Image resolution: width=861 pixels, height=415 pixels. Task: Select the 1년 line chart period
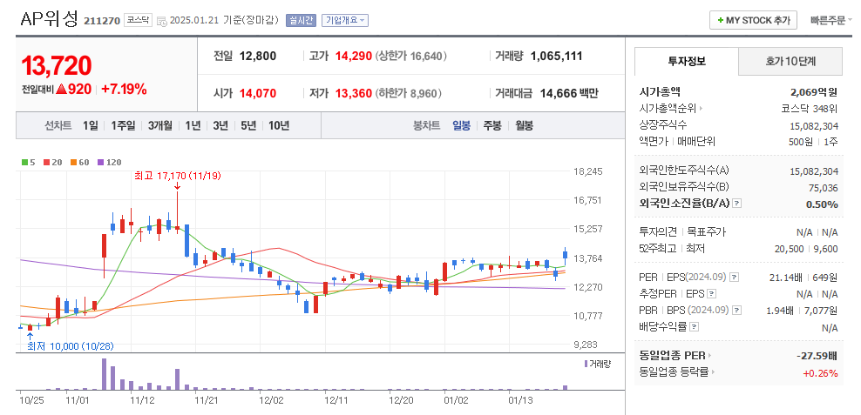point(193,125)
